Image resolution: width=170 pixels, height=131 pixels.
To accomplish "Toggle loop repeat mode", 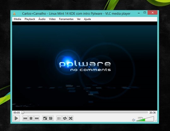I will [x=65, y=118].
